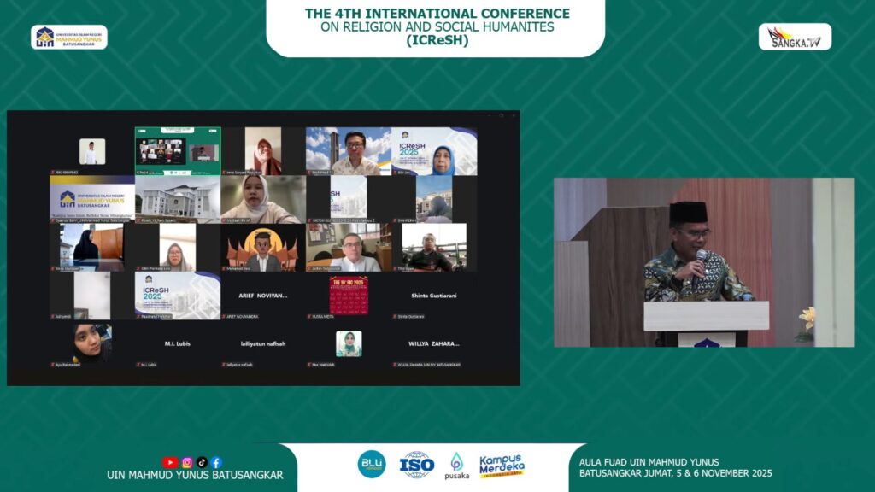Click the red calendar participant tile
This screenshot has width=875, height=492.
coord(349,296)
